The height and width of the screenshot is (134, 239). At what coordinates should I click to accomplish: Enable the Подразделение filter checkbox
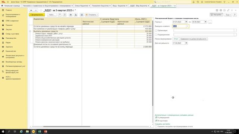click(x=156, y=35)
